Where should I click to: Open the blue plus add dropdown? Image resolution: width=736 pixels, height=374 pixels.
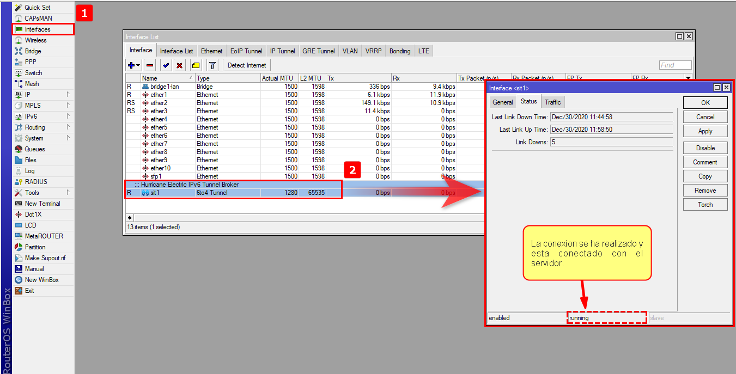coord(133,65)
